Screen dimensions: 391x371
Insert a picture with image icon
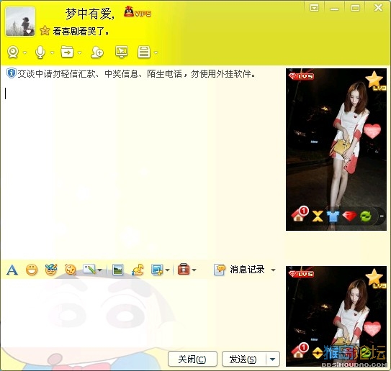117,270
